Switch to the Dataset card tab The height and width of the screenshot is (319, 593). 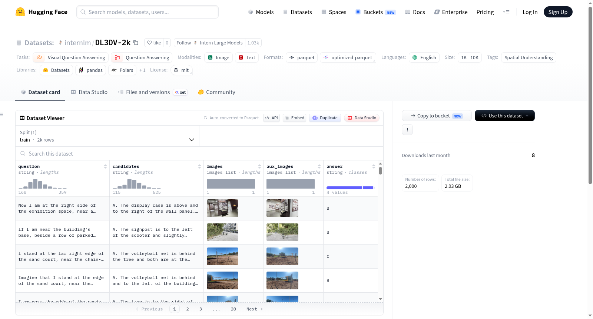(40, 92)
